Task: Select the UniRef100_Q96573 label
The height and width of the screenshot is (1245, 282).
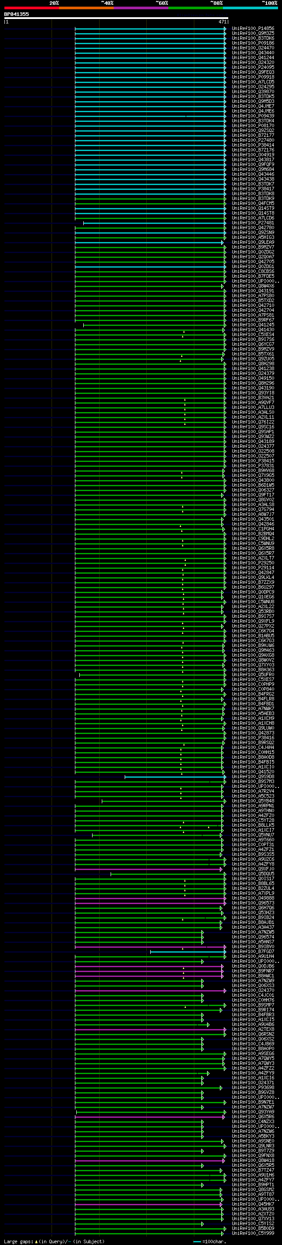Action: pos(253,903)
